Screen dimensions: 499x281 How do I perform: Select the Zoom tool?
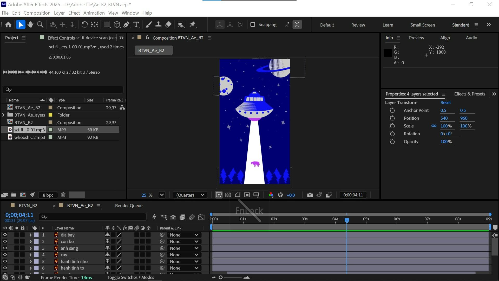point(40,25)
